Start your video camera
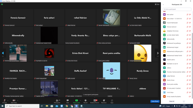193x108 pixels. pyautogui.click(x=14, y=101)
